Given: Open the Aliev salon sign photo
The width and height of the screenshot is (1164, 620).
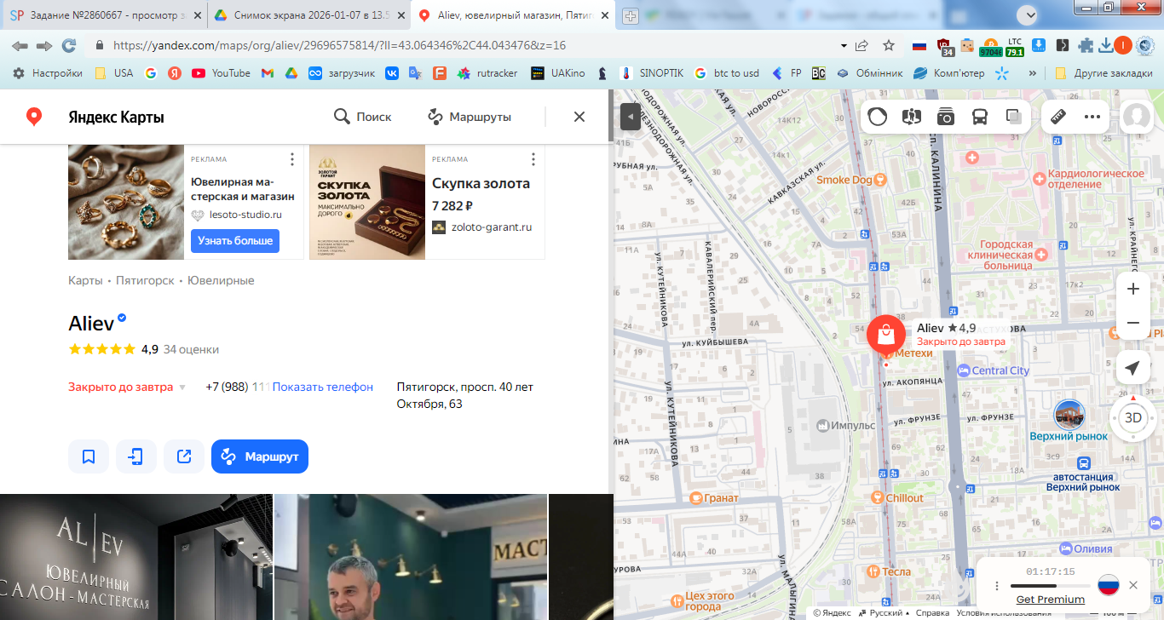Looking at the screenshot, I should point(136,557).
